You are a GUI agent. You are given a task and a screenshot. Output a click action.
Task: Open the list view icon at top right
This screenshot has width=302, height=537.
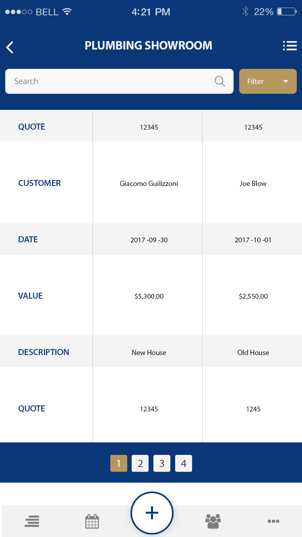(x=290, y=45)
